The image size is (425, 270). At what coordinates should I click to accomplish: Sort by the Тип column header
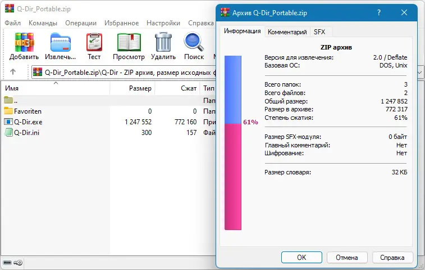[x=208, y=88]
